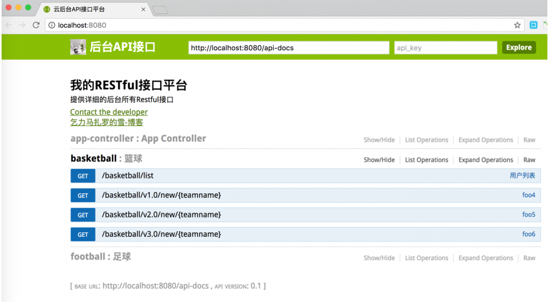Expand /basketball/v1.0/new/{teamname} operation
Image resolution: width=553 pixels, height=302 pixels.
[161, 195]
